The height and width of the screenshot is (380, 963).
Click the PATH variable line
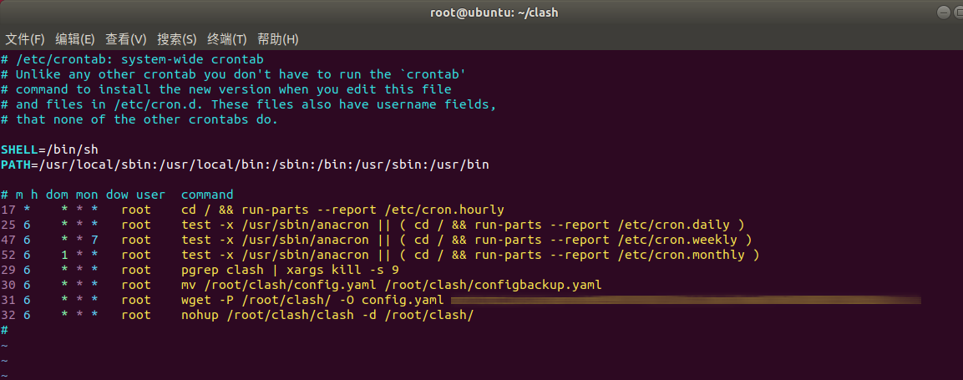click(x=245, y=165)
